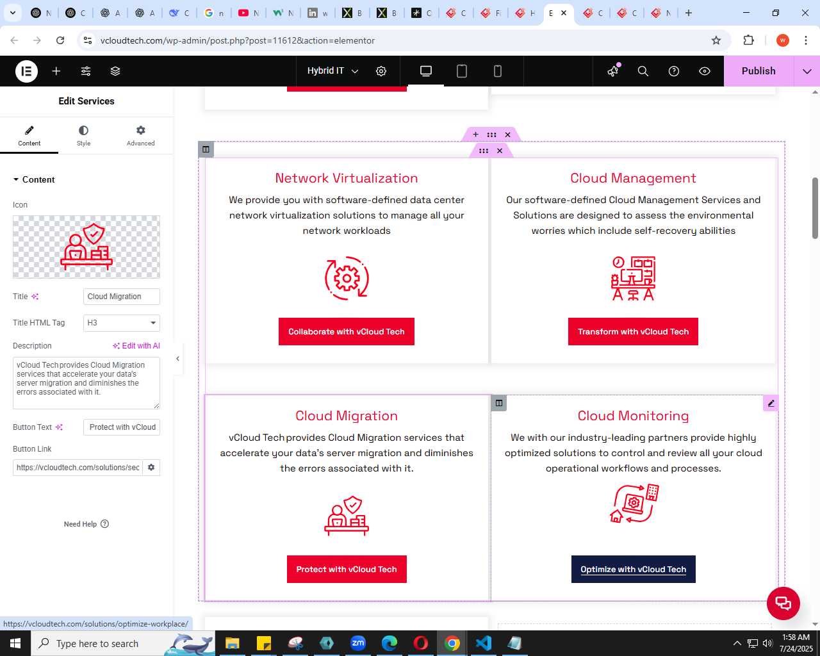The image size is (820, 656).
Task: Select the Network Virtualization heading
Action: click(x=347, y=178)
